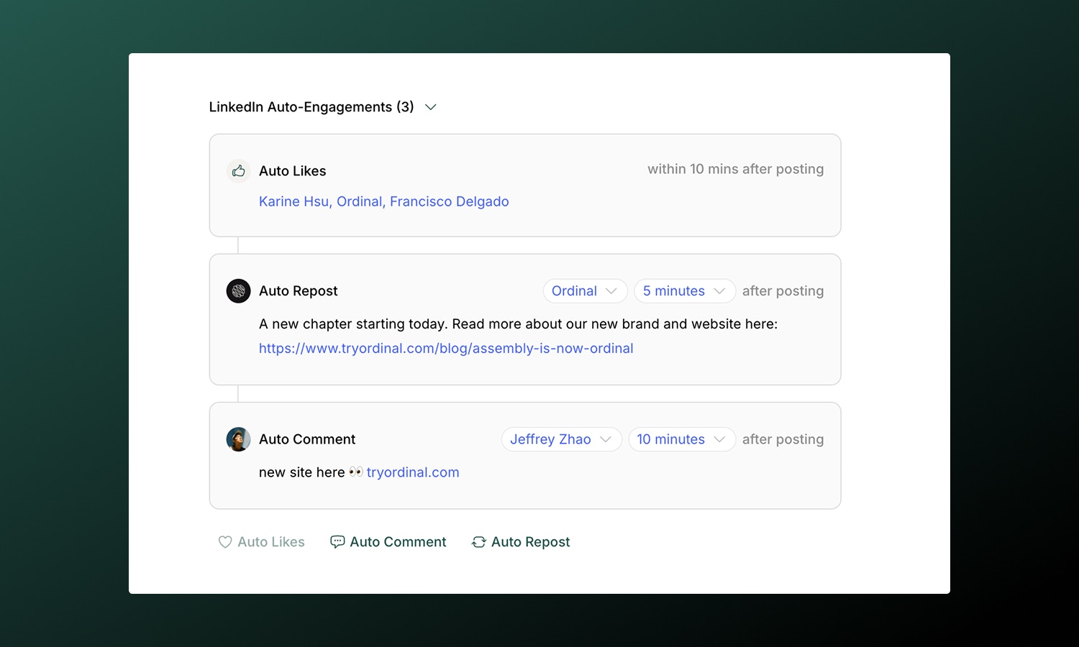Open the 5 minutes delay dropdown
This screenshot has height=647, width=1079.
point(684,291)
